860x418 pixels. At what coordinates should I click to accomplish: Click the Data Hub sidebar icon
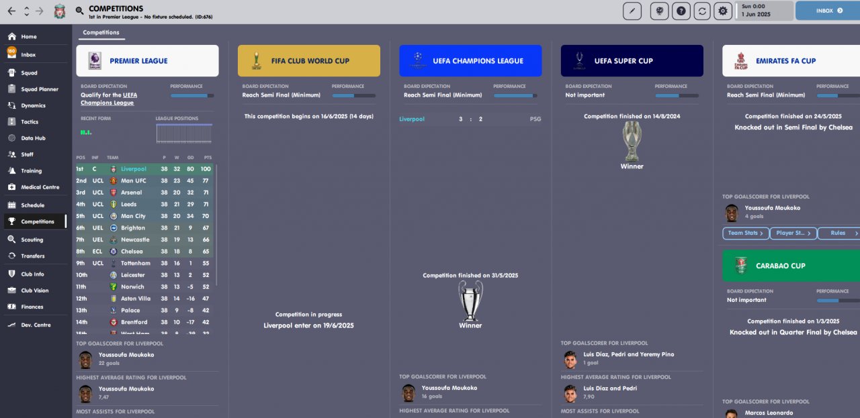tap(12, 138)
